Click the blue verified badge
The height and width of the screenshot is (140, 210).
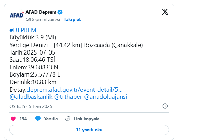point(60,12)
